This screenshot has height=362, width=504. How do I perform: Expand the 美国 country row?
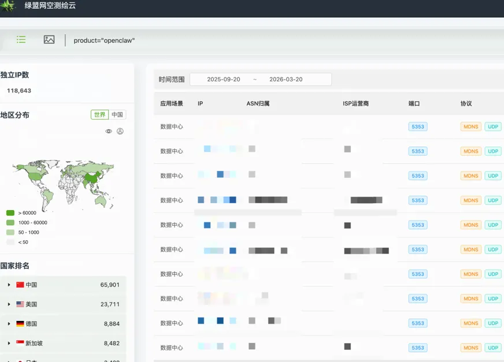click(9, 304)
